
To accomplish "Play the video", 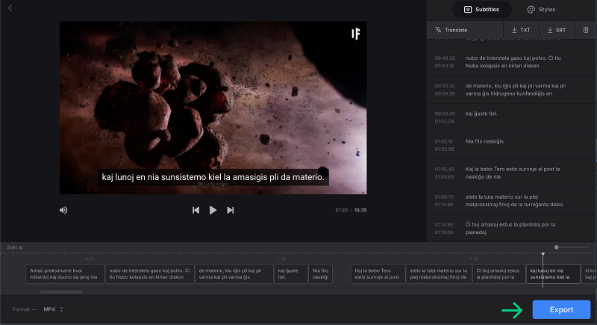I will (x=213, y=211).
